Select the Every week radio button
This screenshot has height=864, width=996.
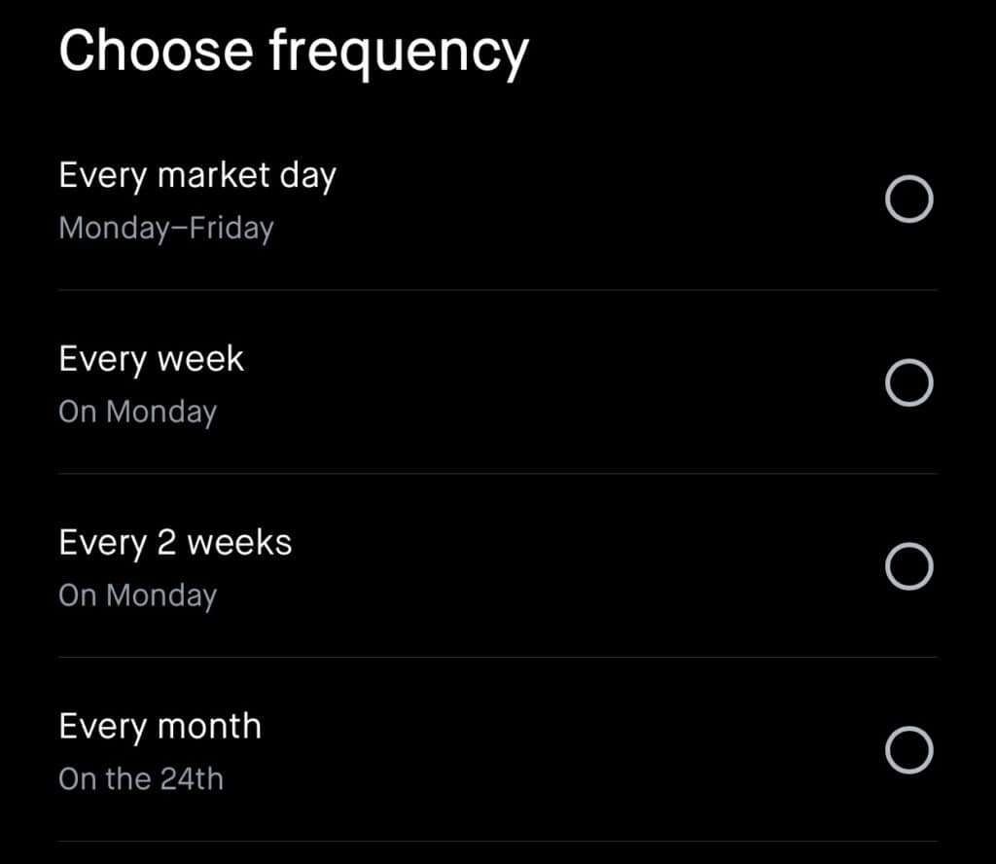909,382
